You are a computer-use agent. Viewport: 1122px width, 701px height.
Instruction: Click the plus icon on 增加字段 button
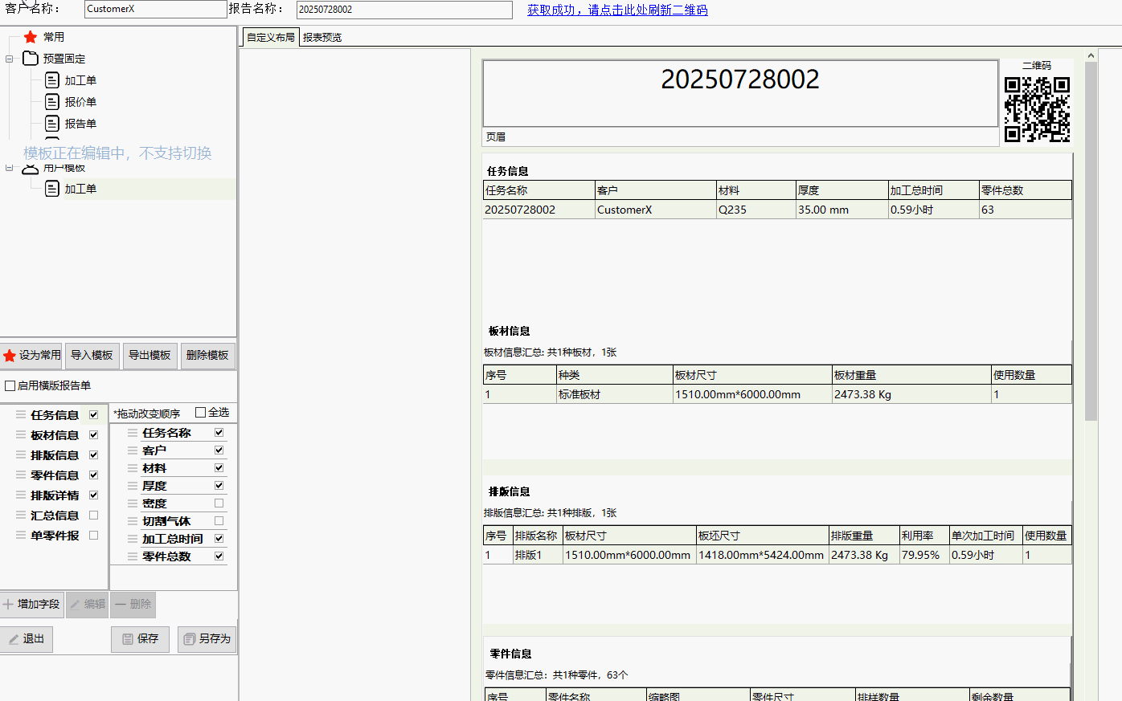[x=8, y=604]
